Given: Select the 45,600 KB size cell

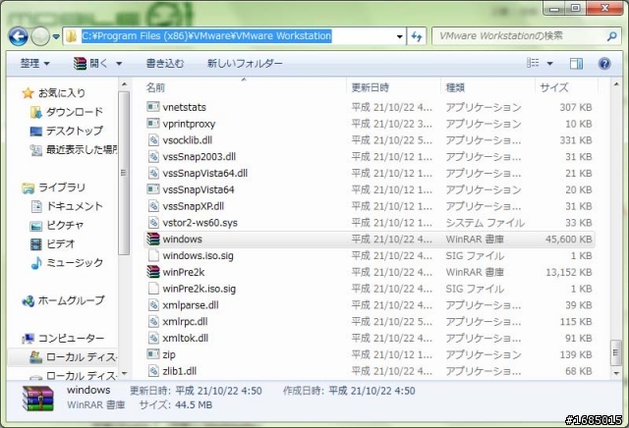Looking at the screenshot, I should click(x=569, y=240).
